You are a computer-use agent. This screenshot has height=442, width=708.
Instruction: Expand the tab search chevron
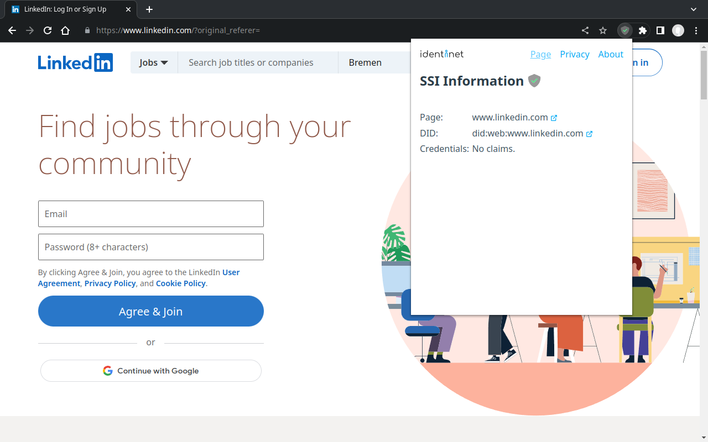point(694,9)
